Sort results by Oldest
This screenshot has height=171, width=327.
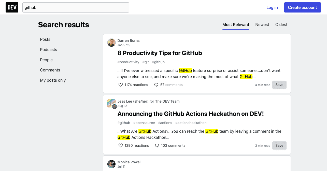click(281, 25)
